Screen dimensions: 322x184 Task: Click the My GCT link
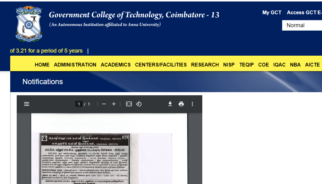pyautogui.click(x=272, y=13)
